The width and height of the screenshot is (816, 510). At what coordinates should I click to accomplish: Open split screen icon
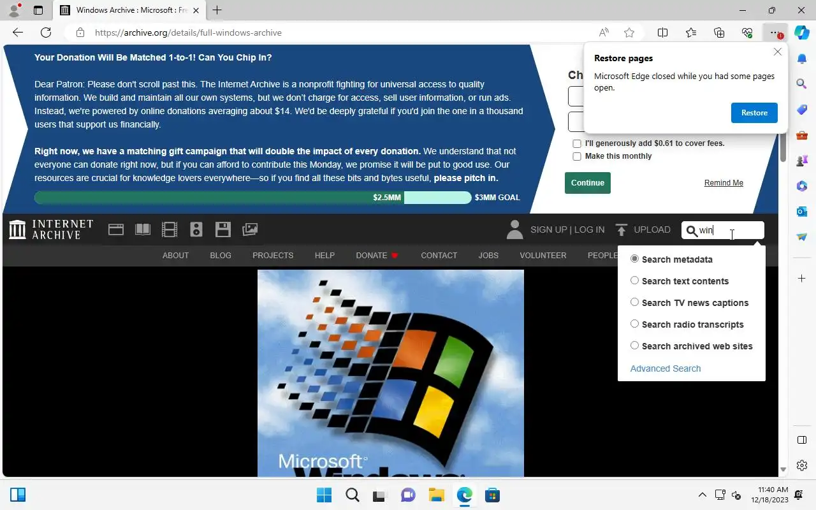coord(662,33)
